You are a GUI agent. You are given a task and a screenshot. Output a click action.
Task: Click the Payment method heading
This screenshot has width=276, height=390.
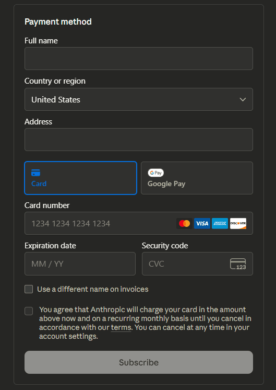58,22
